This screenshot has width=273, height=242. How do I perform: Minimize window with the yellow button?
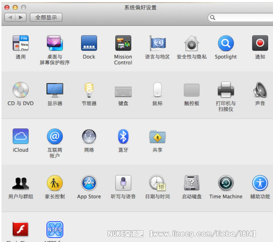(16, 7)
